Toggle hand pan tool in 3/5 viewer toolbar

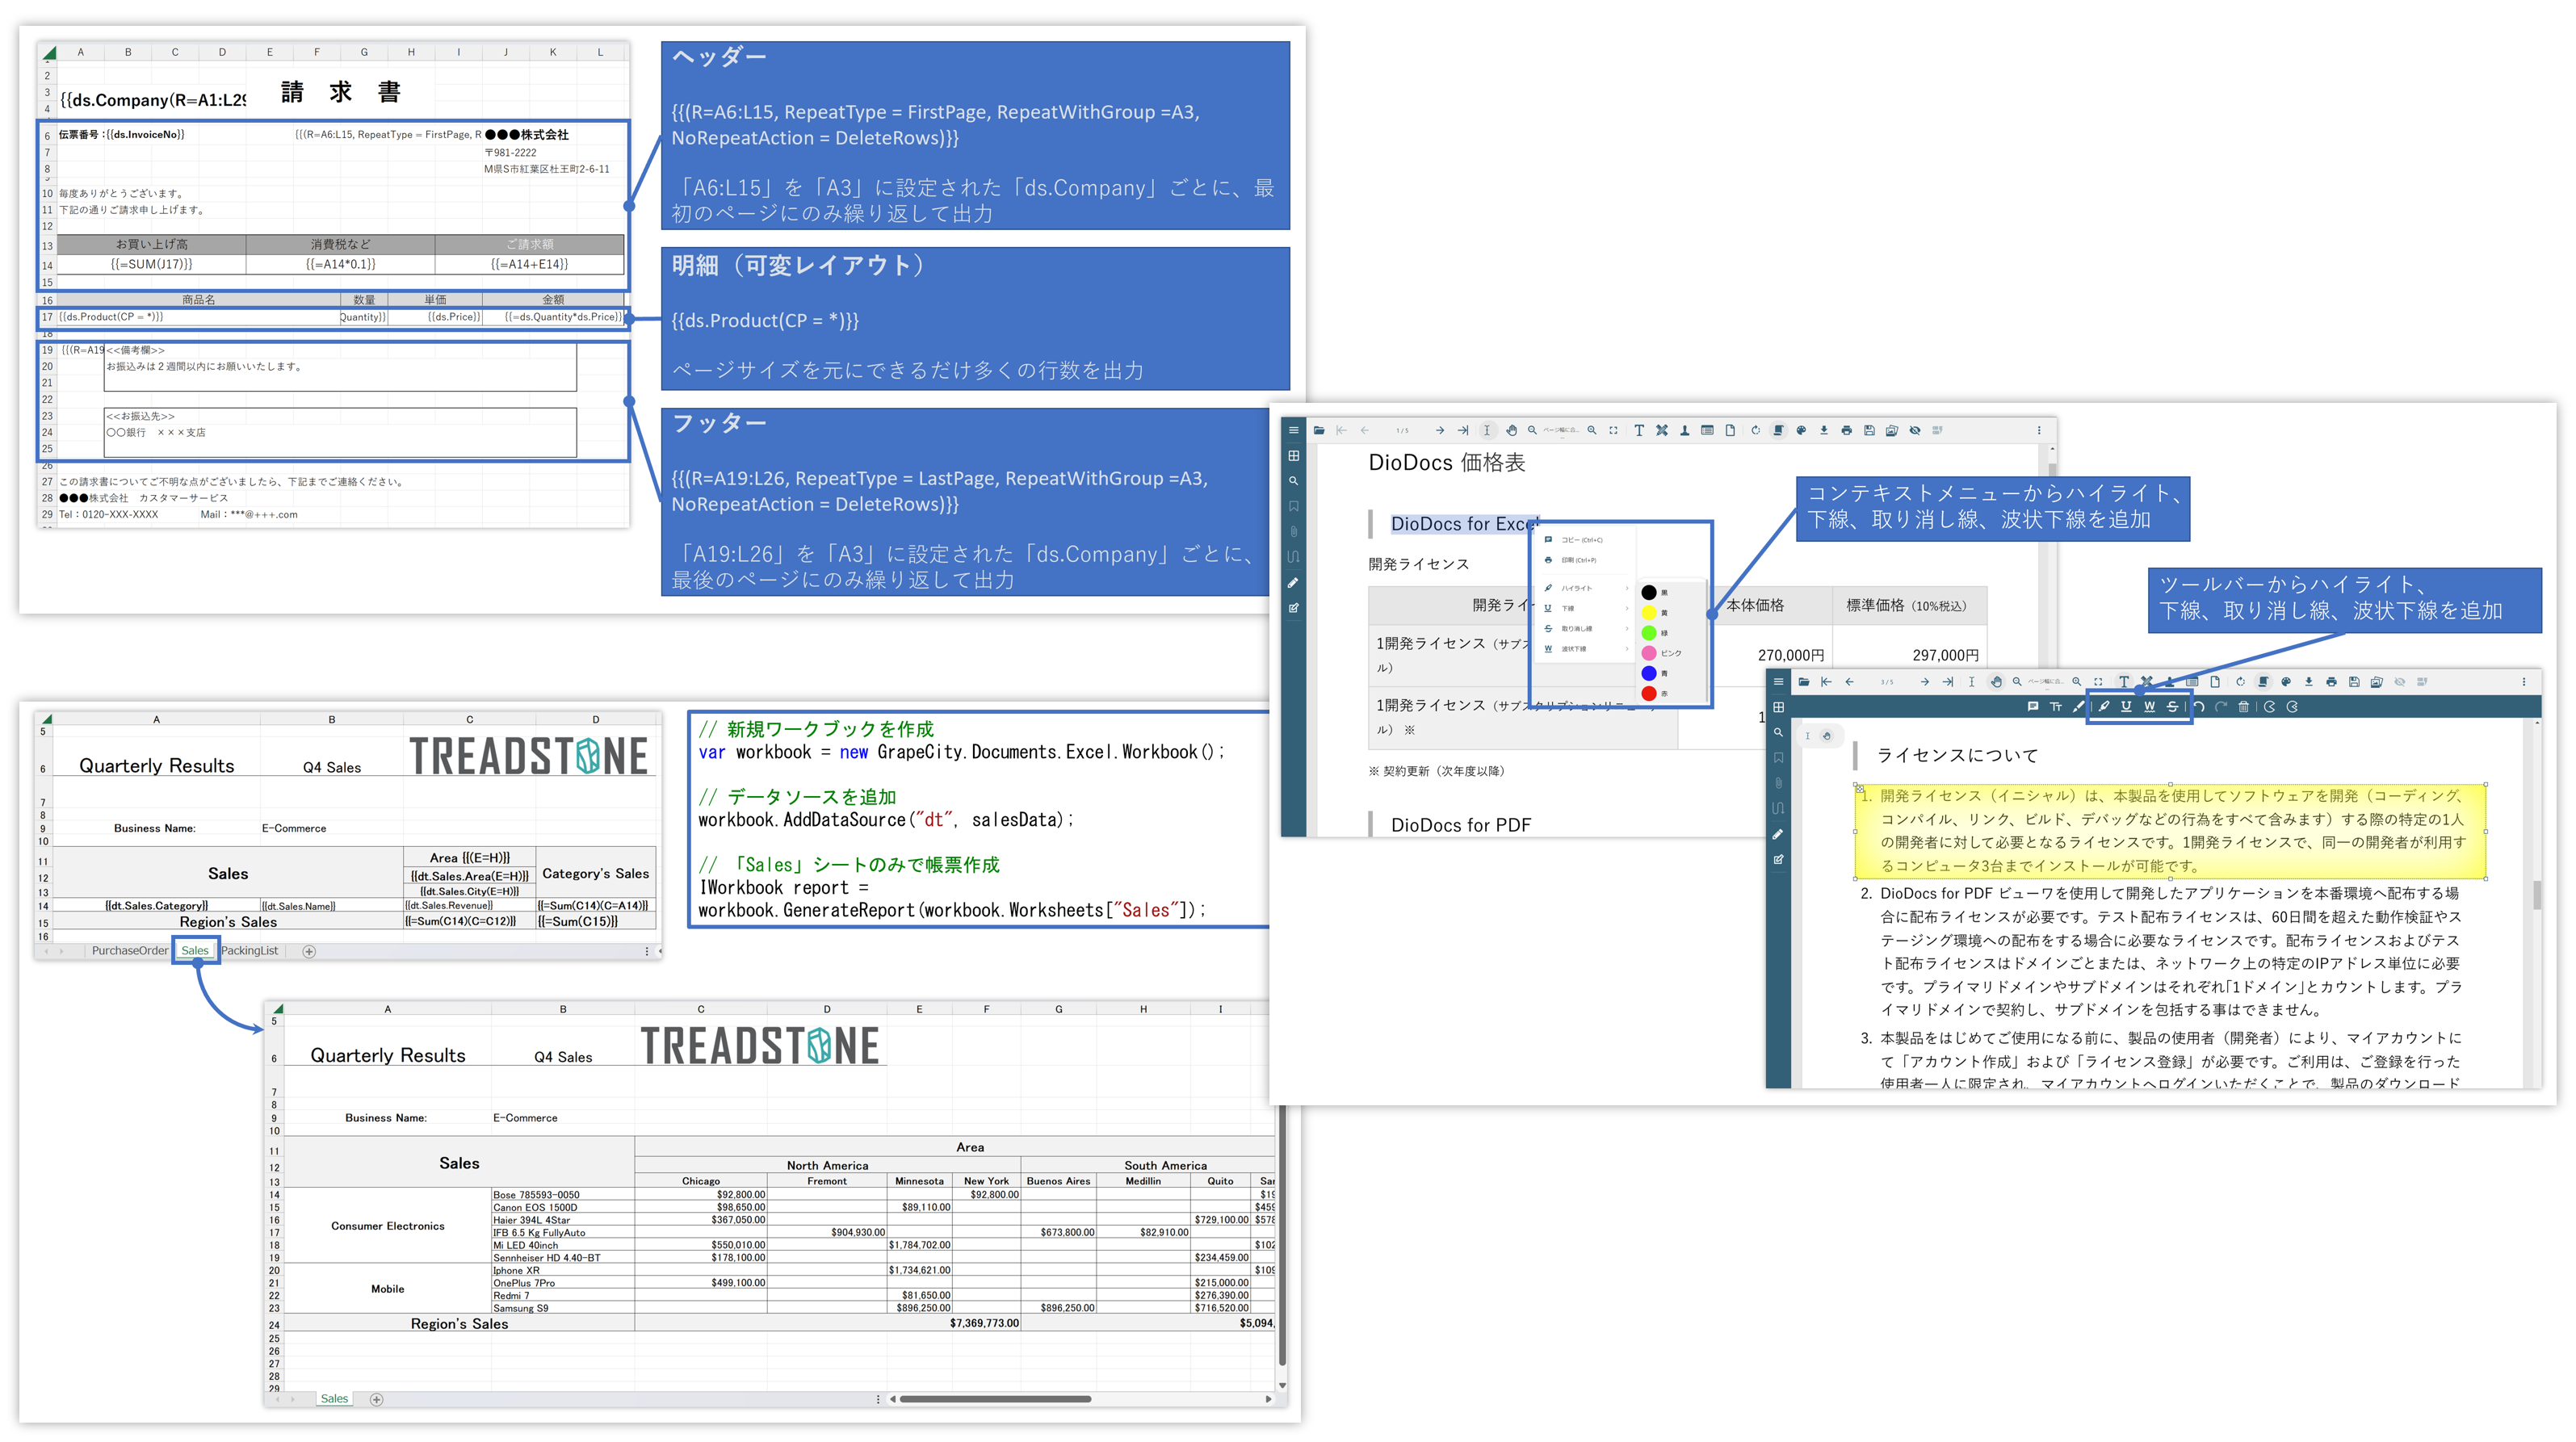pos(1996,683)
